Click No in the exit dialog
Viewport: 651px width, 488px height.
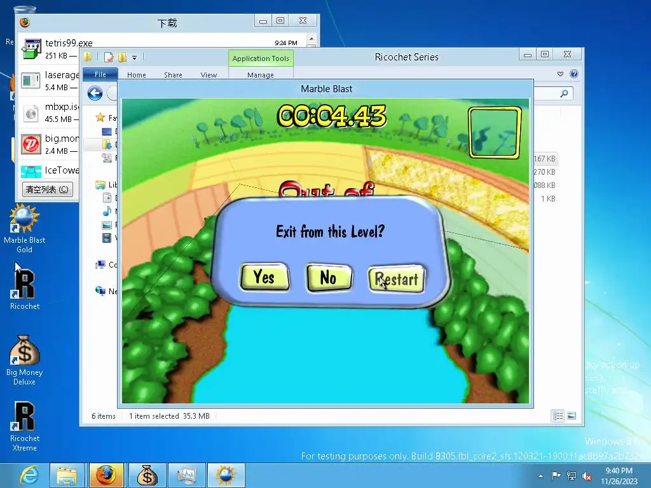pyautogui.click(x=329, y=277)
